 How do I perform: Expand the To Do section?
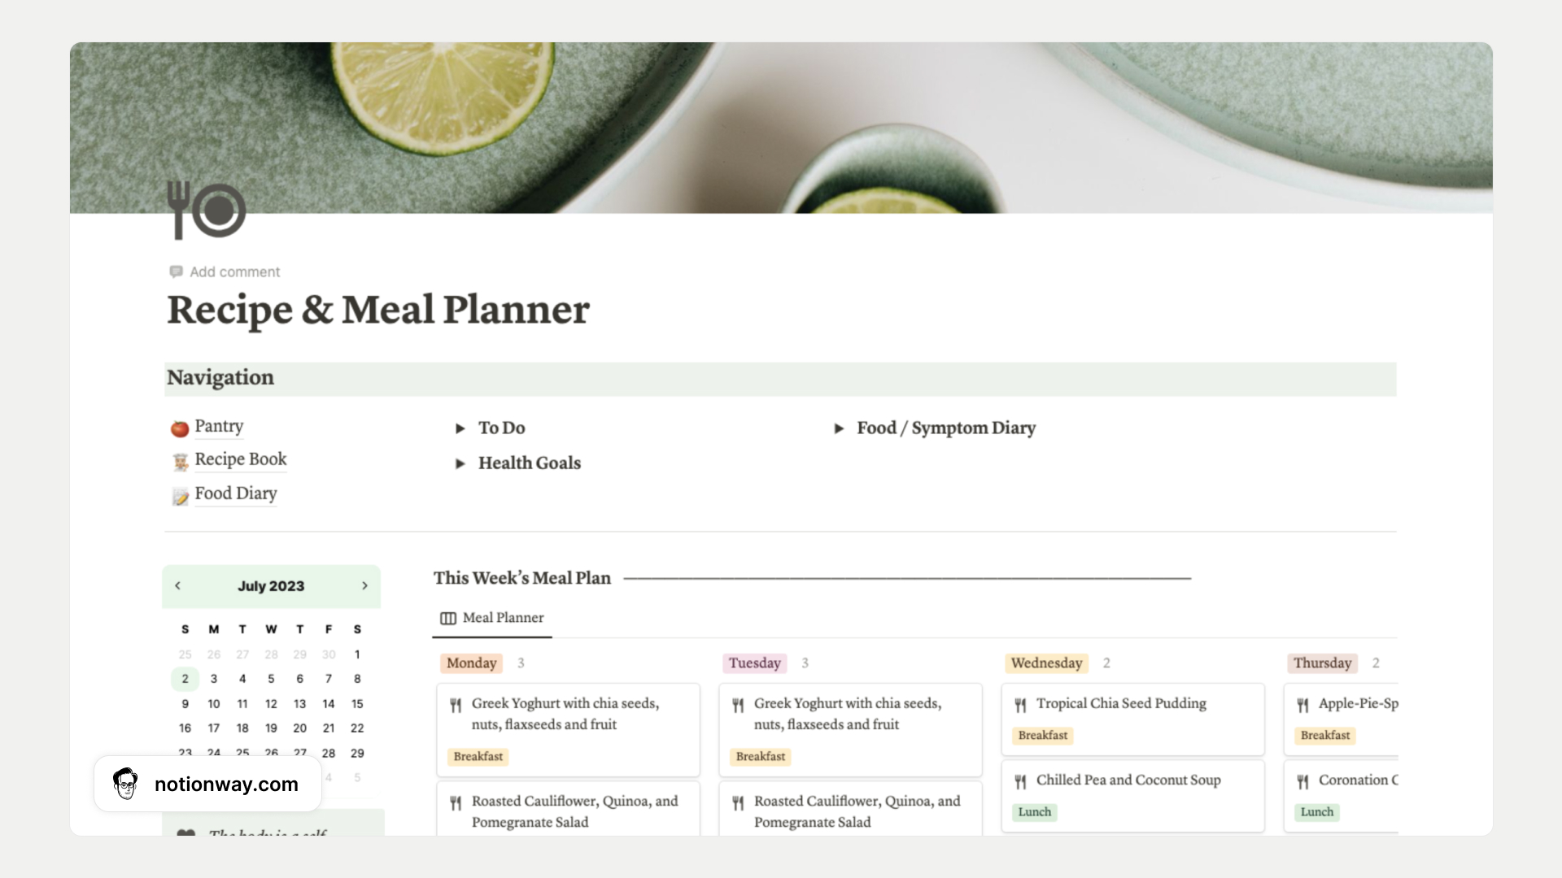pos(460,428)
